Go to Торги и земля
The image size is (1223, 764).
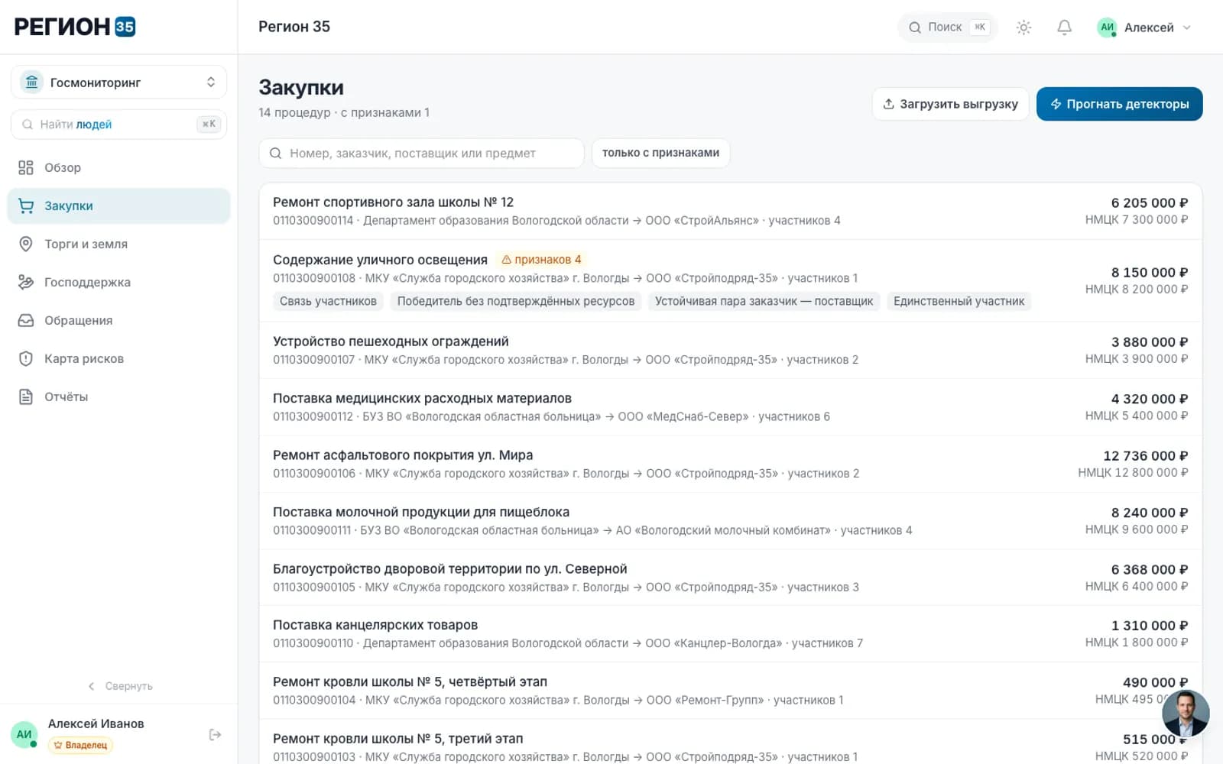[x=118, y=244]
